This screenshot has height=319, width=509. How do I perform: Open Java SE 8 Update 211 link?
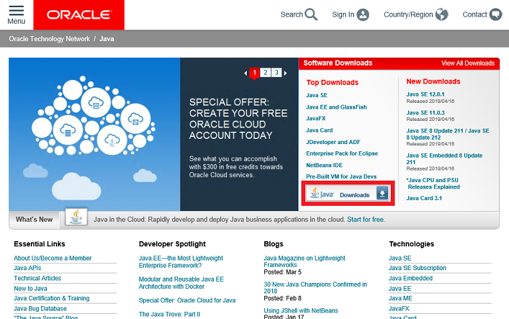point(448,134)
